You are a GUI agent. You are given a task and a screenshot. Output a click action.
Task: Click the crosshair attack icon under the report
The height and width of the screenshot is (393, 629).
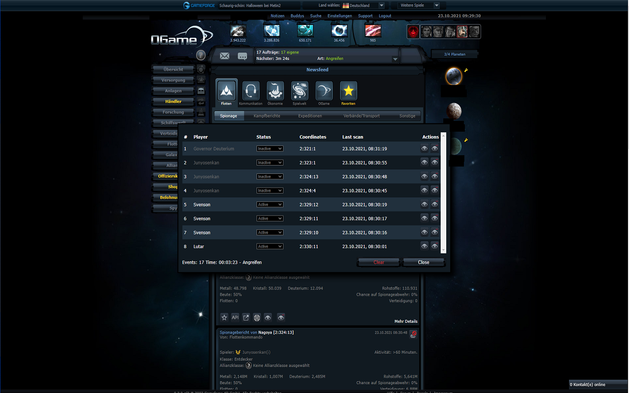coord(257,317)
